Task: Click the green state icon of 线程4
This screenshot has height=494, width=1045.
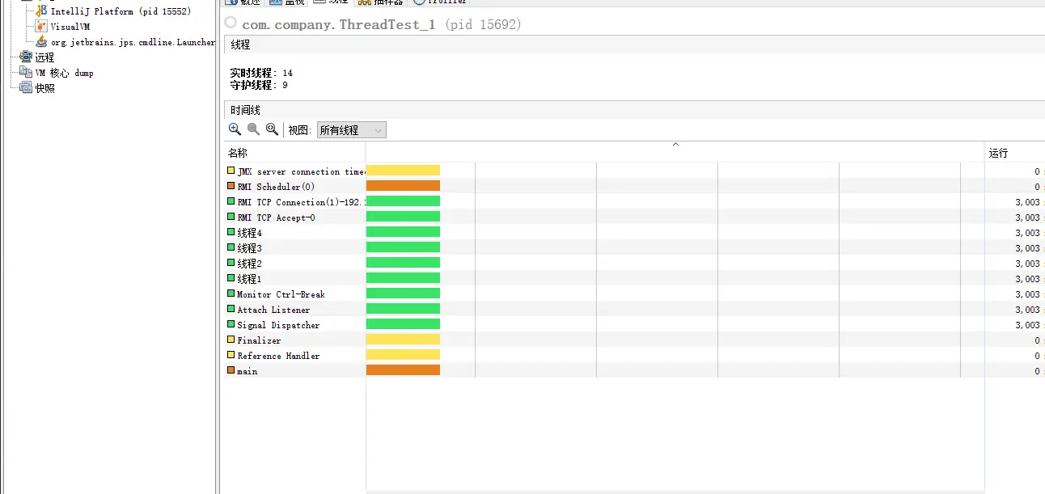Action: [231, 232]
